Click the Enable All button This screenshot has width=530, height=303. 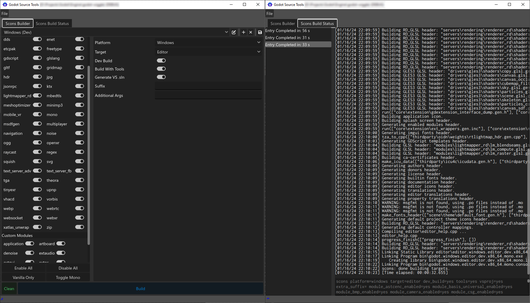click(24, 268)
